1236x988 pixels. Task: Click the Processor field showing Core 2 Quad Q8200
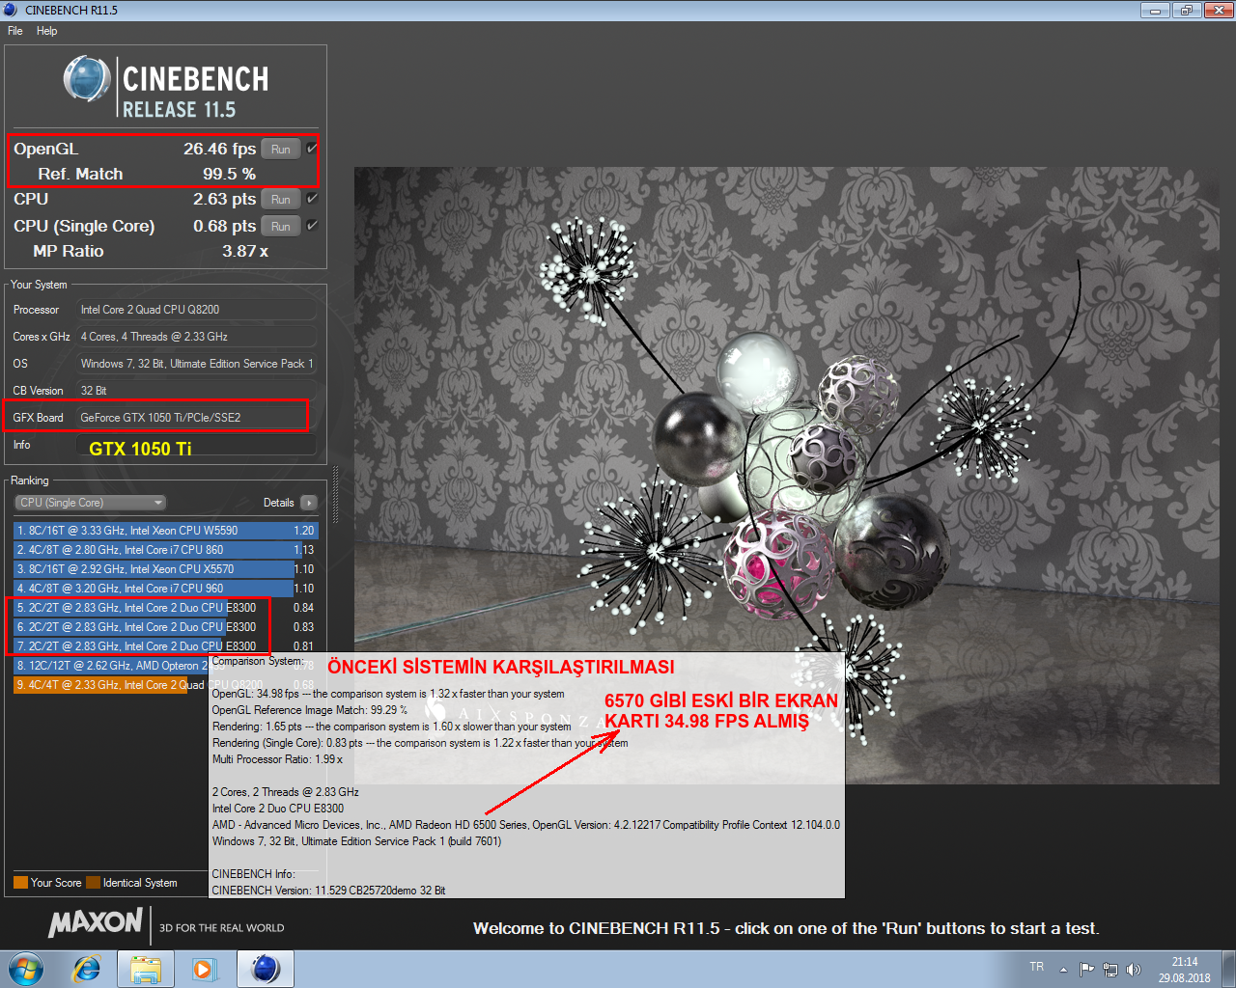tap(196, 310)
